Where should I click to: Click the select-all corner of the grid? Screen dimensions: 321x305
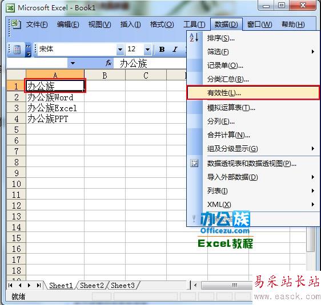point(17,75)
